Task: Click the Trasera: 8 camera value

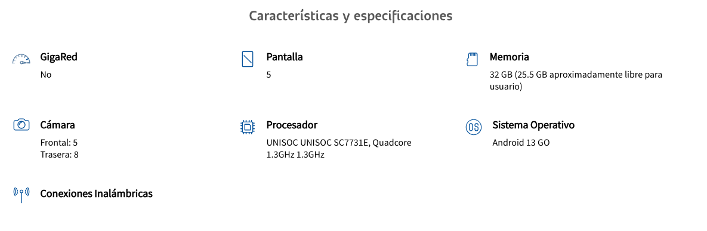Action: 60,155
